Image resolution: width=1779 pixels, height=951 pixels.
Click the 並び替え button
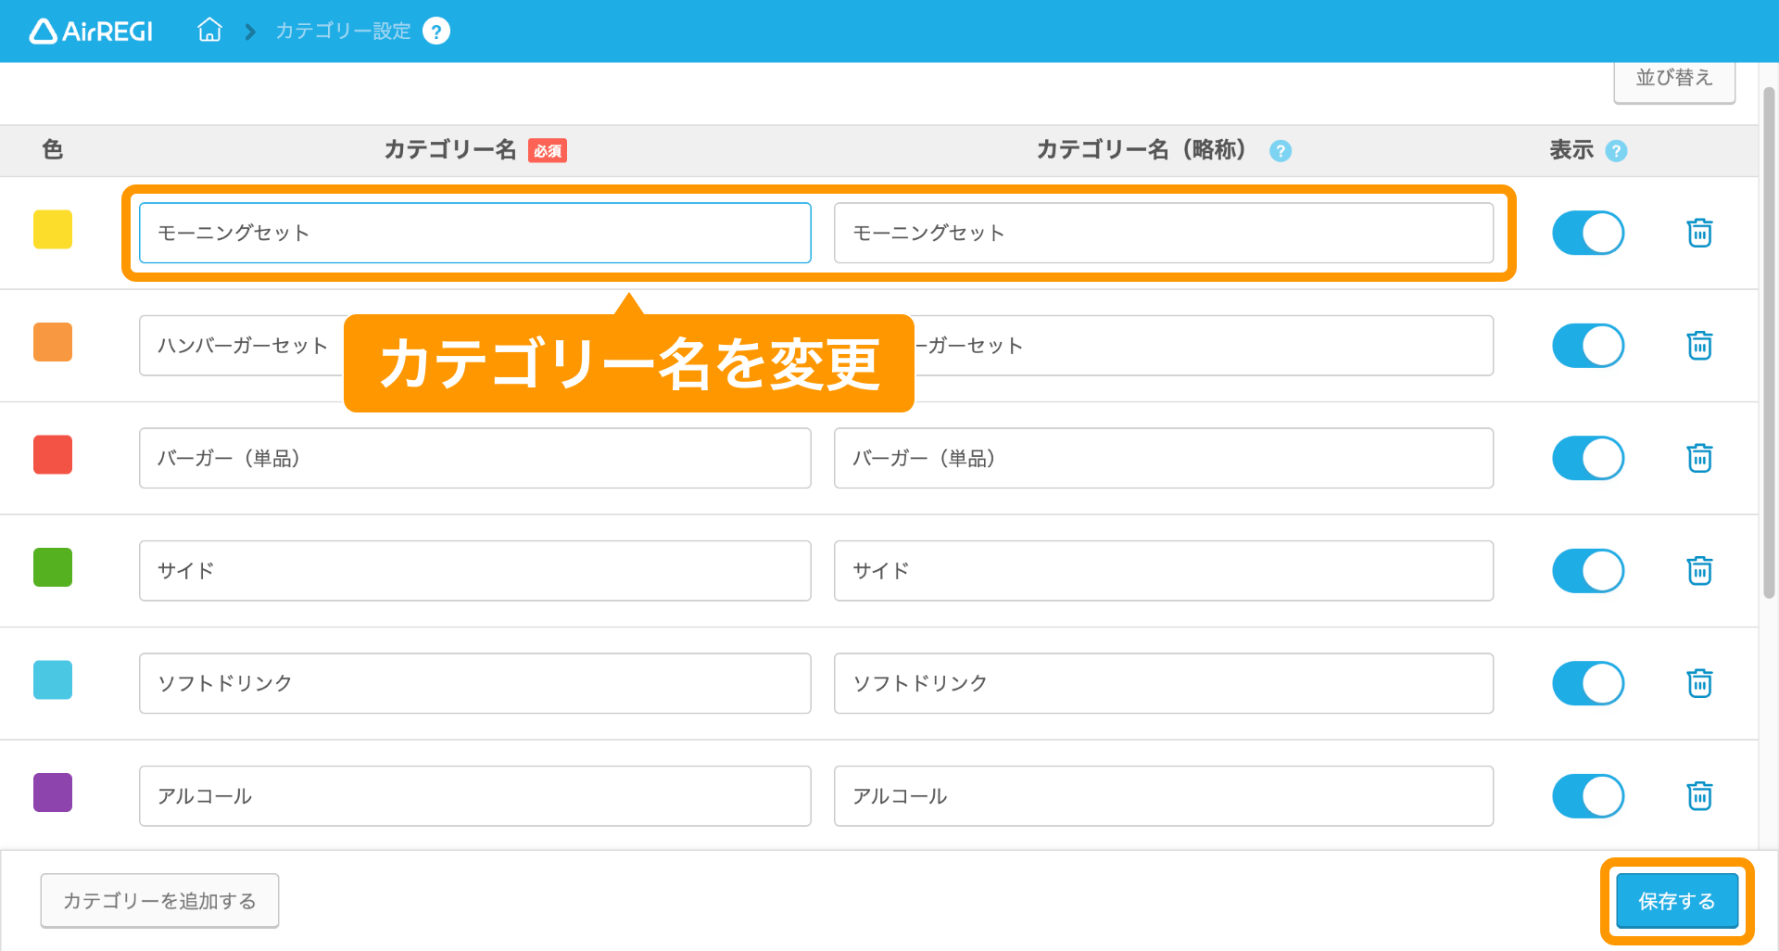click(1674, 81)
